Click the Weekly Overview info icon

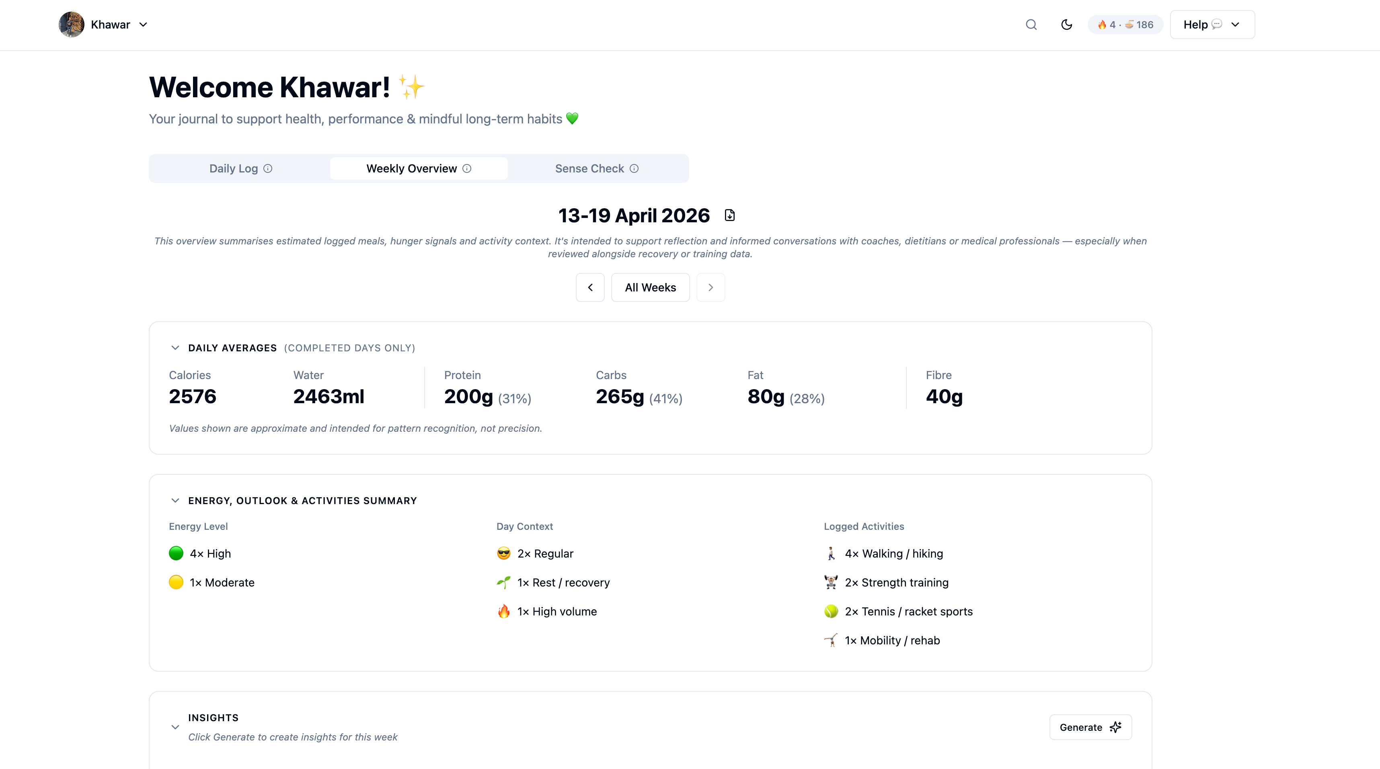coord(466,169)
